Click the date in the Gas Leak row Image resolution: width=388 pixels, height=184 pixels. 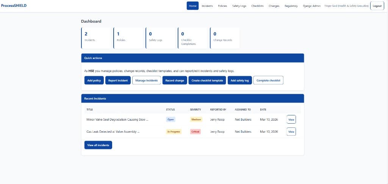(x=269, y=132)
